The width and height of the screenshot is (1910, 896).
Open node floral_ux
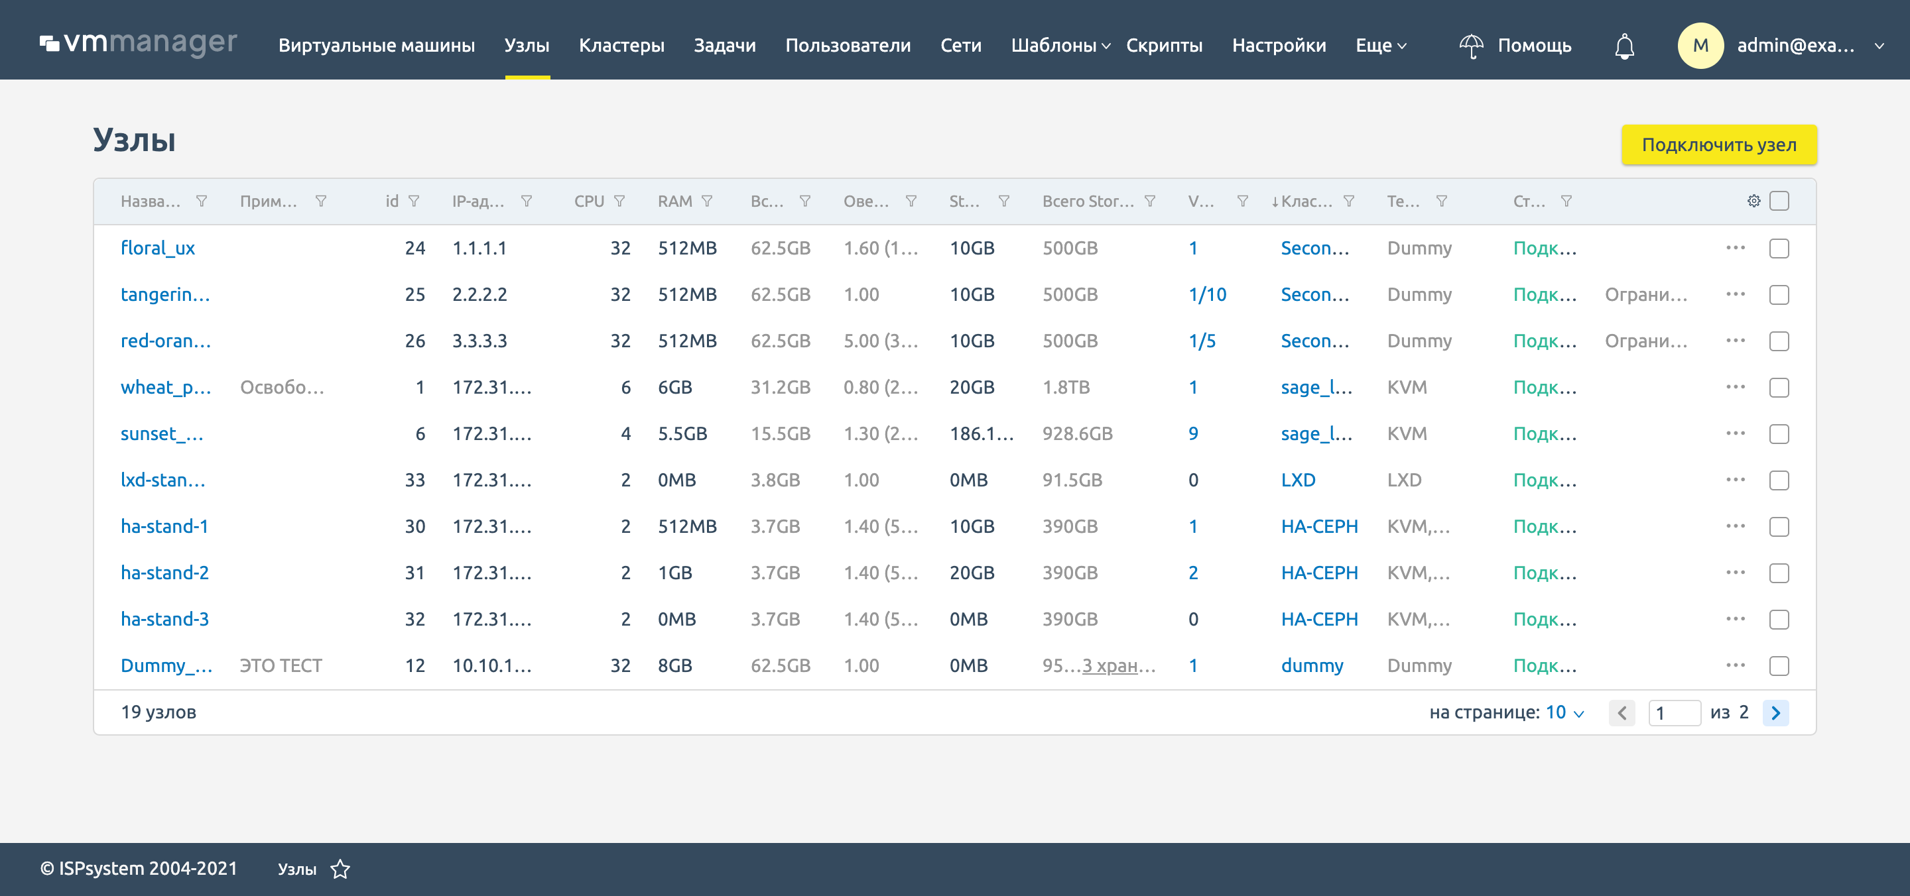click(157, 248)
